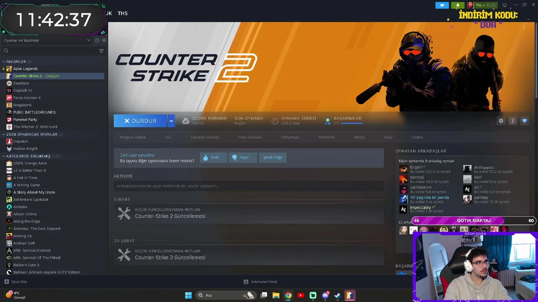The width and height of the screenshot is (538, 302).
Task: Open the Oyunlar ve Yazılımlar dropdown
Action: pyautogui.click(x=47, y=40)
